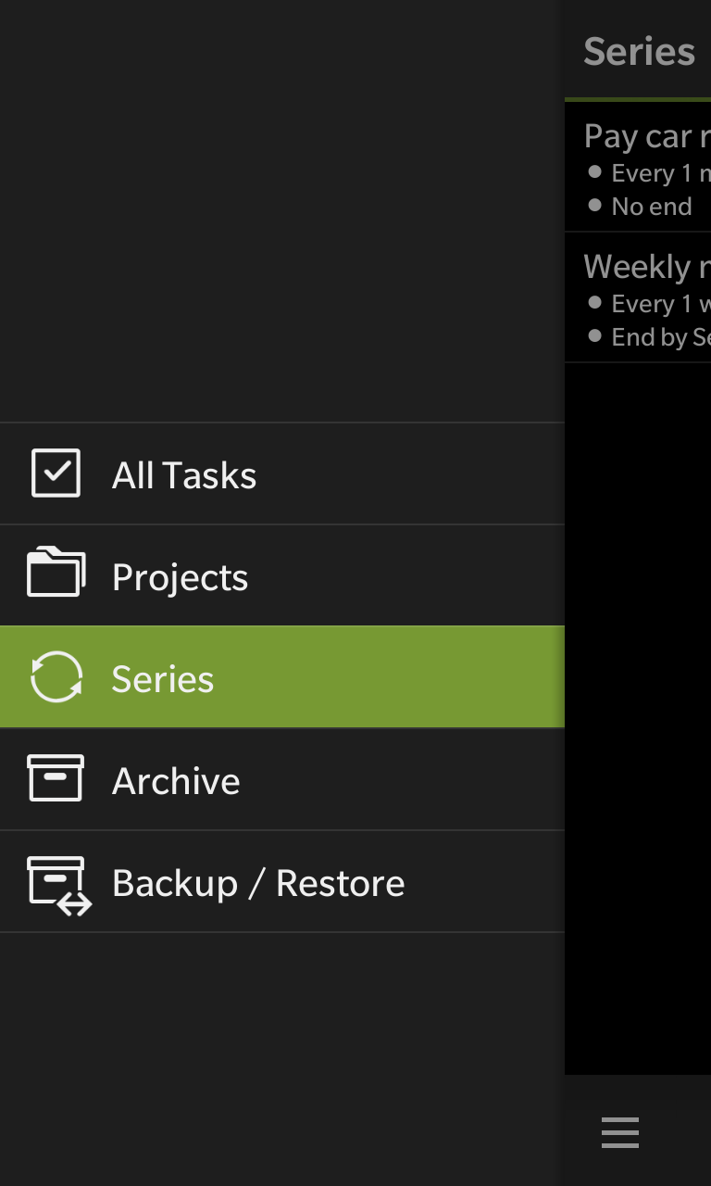711x1186 pixels.
Task: Tap 'Every 1' line under Pay car
Action: pos(649,173)
